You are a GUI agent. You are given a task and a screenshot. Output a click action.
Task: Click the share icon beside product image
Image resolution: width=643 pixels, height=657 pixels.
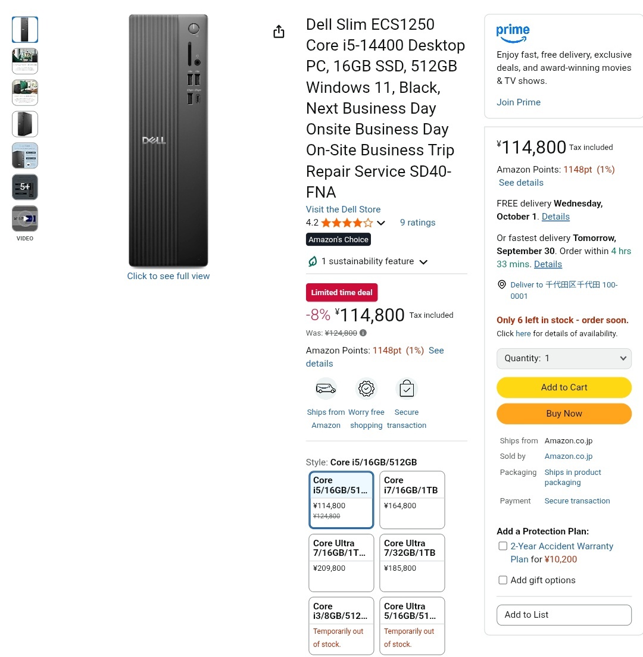pyautogui.click(x=279, y=32)
